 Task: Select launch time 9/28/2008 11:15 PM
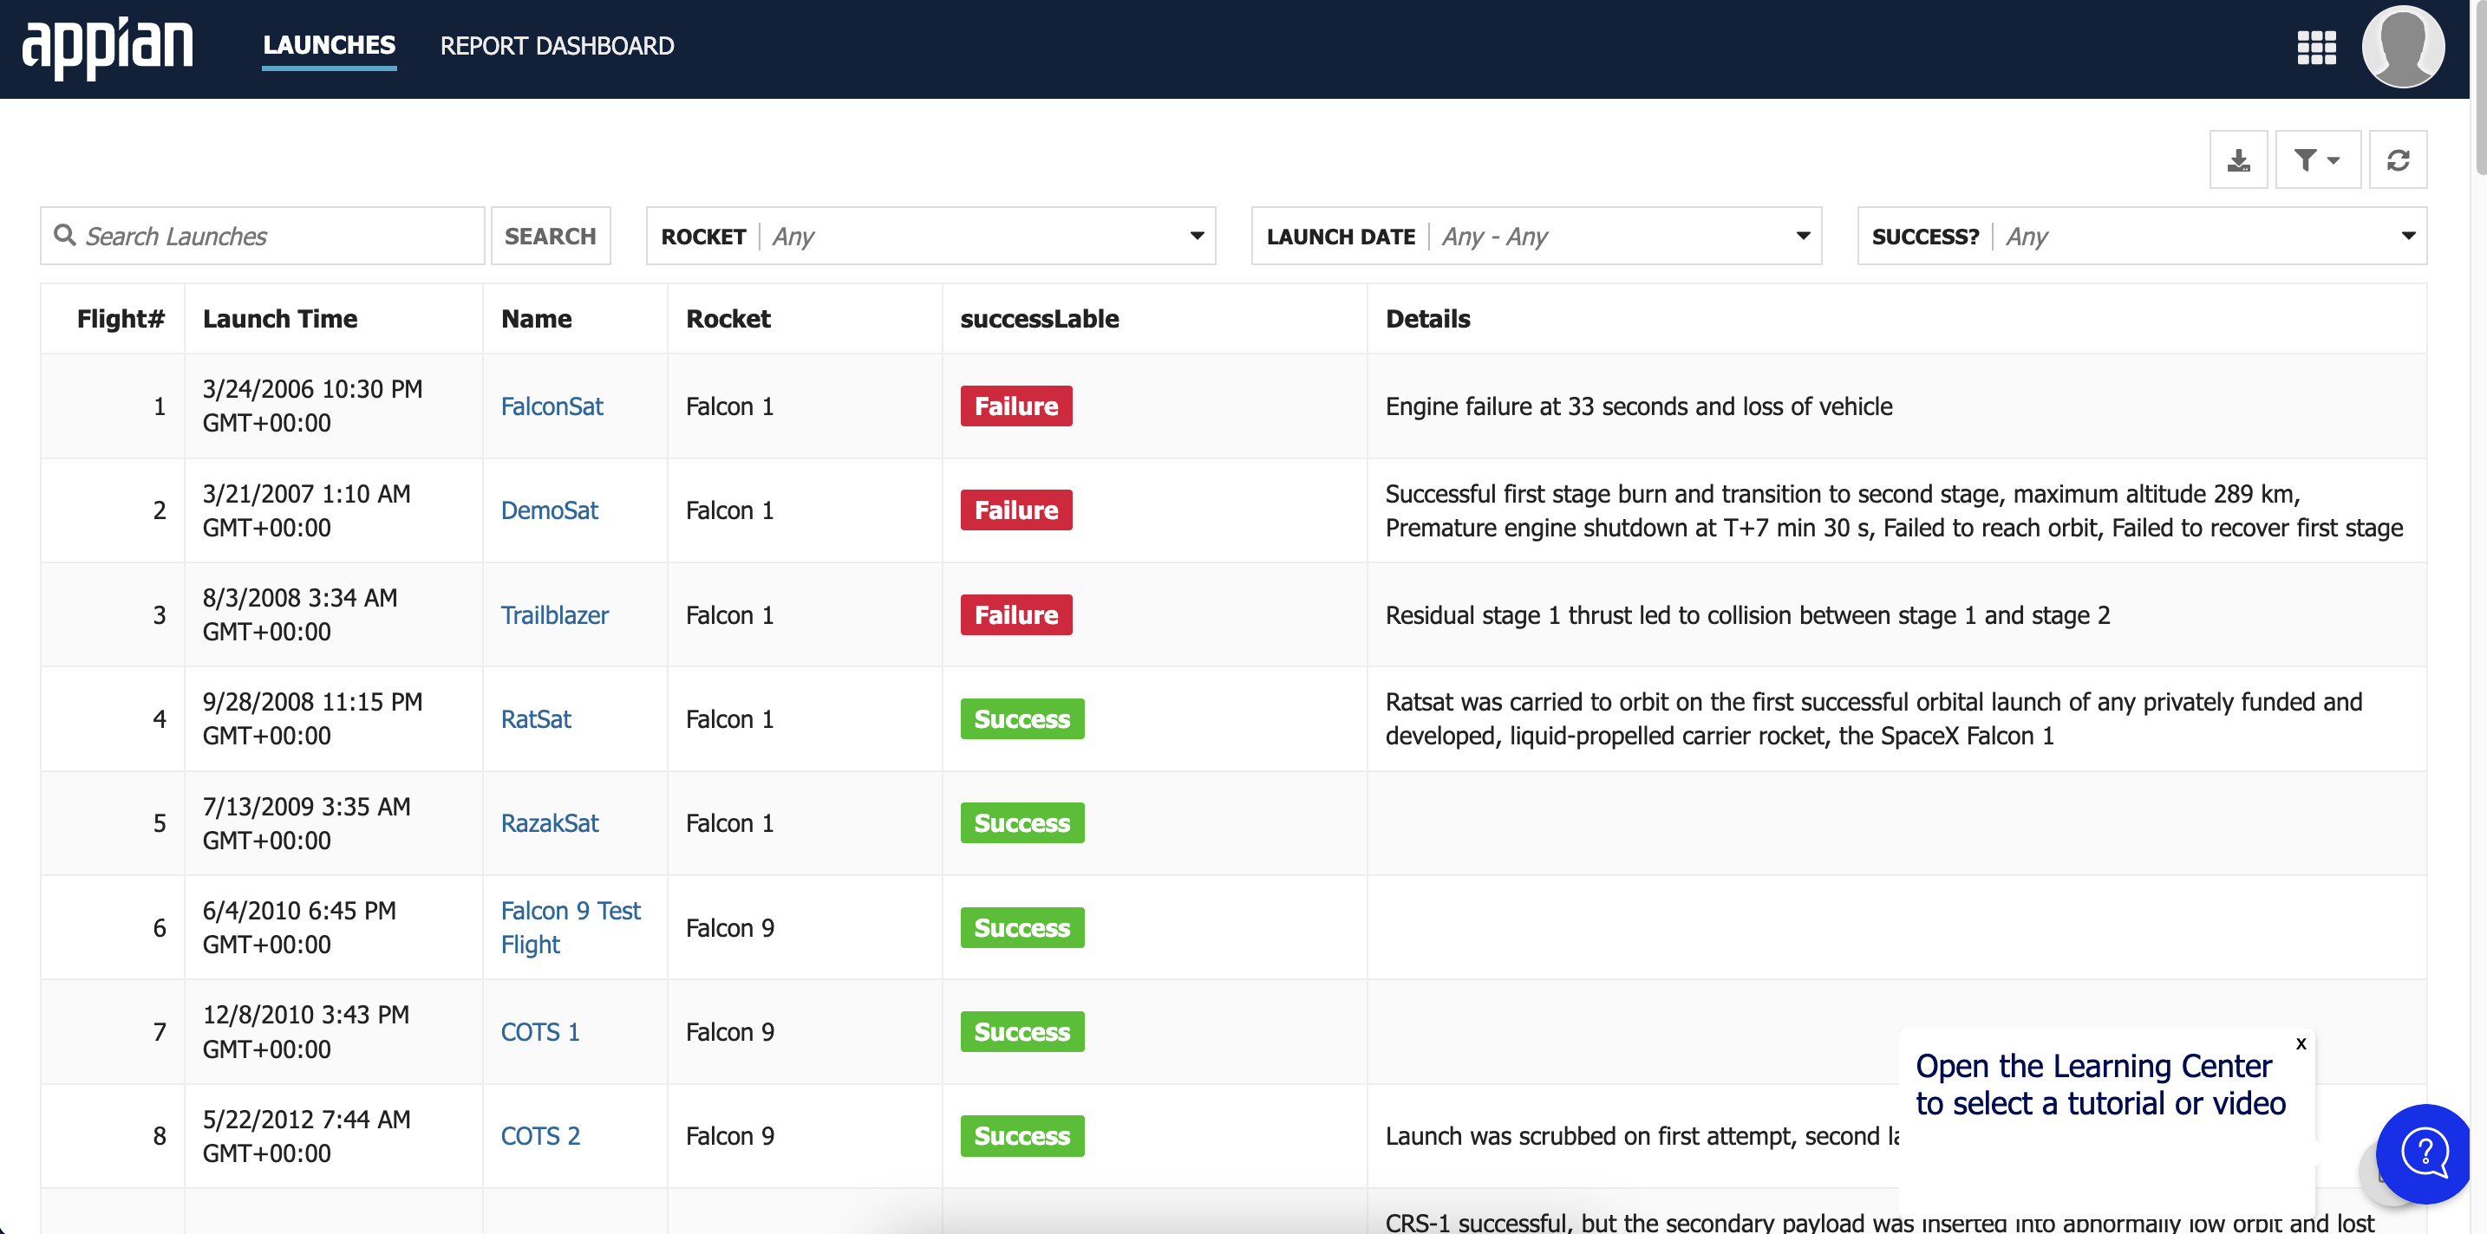point(313,718)
